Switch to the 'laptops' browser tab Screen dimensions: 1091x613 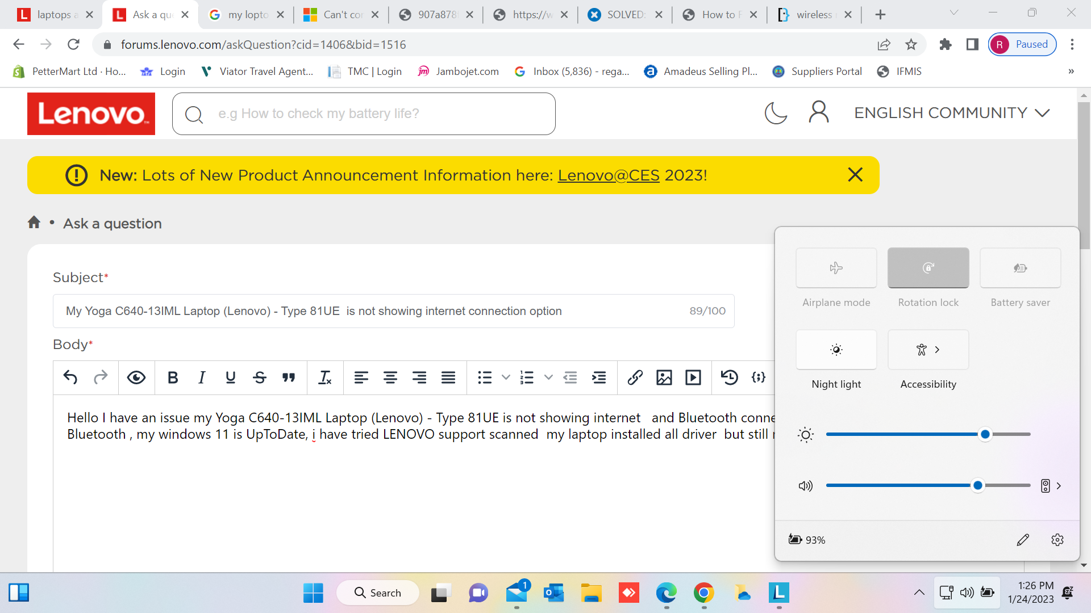56,15
